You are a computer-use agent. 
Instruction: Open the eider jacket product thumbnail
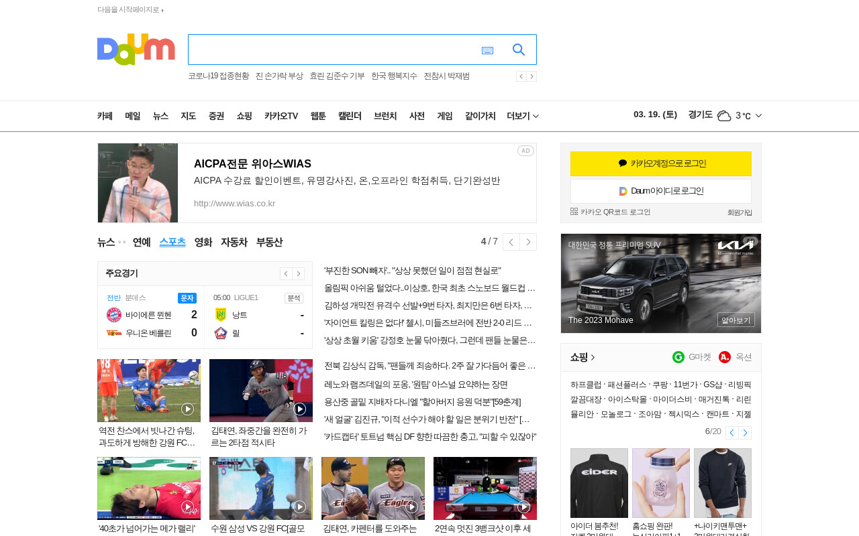(599, 483)
